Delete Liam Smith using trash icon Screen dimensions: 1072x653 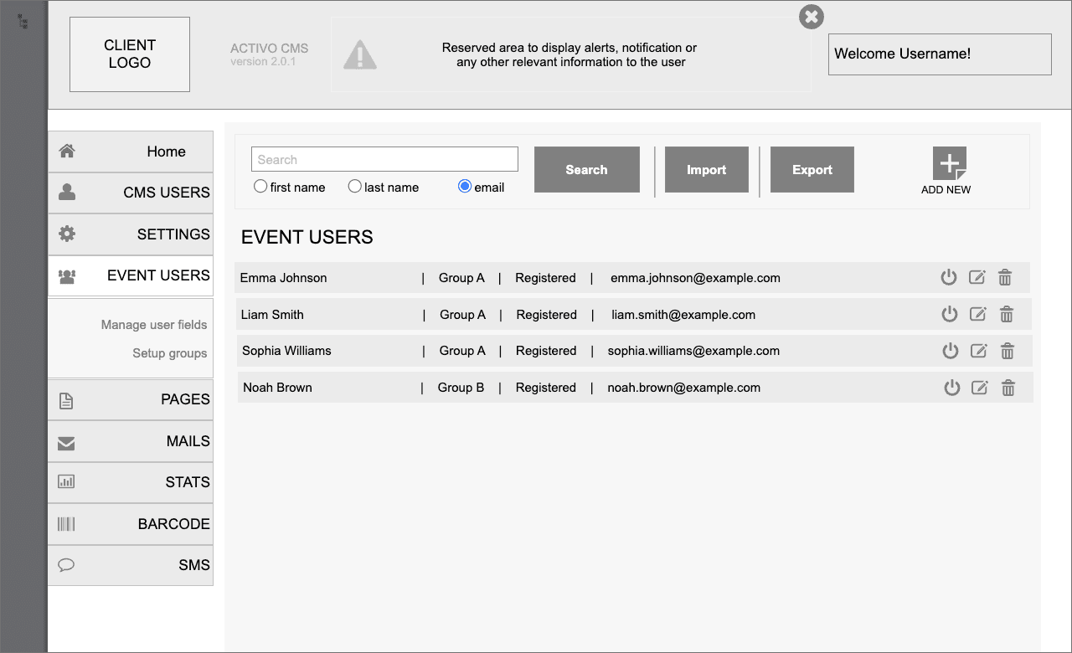[1007, 314]
